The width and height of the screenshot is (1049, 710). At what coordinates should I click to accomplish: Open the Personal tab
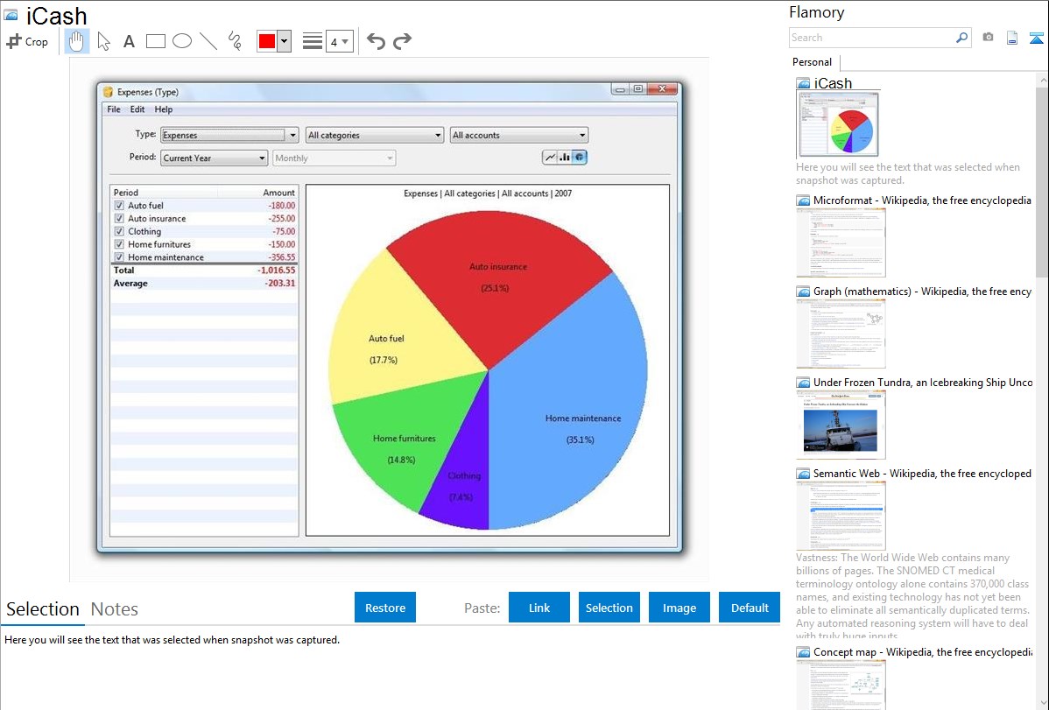click(812, 62)
